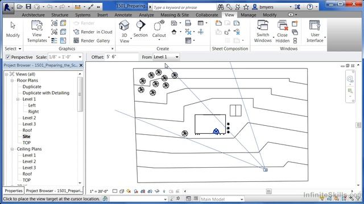Open the 3D View dropdown arrow

(x=131, y=39)
